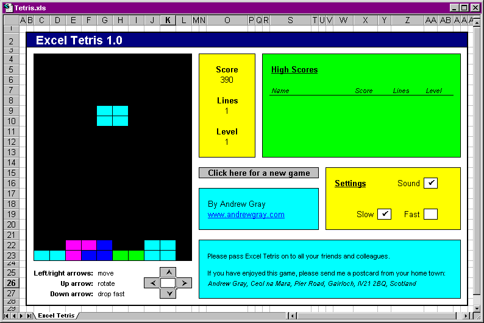Click the score value 390
The image size is (484, 323).
pyautogui.click(x=227, y=80)
